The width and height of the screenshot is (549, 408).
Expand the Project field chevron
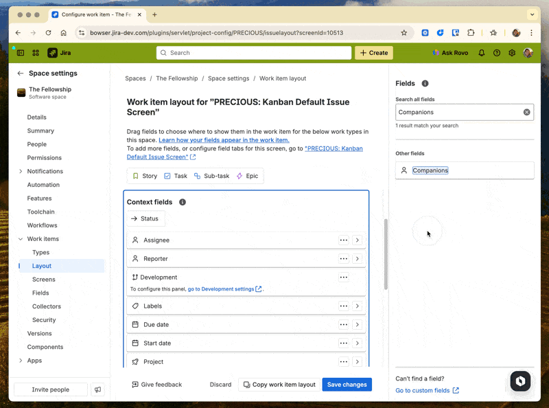point(357,362)
